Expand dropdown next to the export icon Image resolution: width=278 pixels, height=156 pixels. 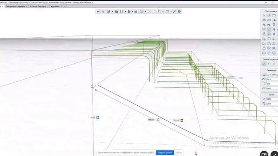pos(132,12)
